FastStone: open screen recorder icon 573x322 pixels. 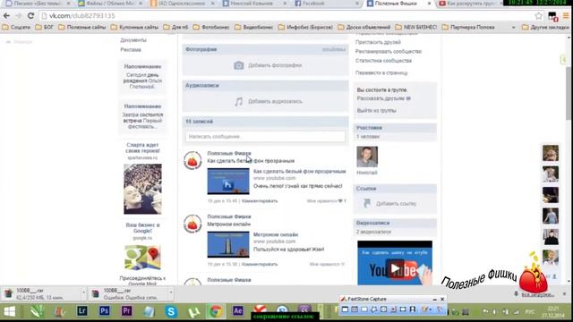[413, 309]
